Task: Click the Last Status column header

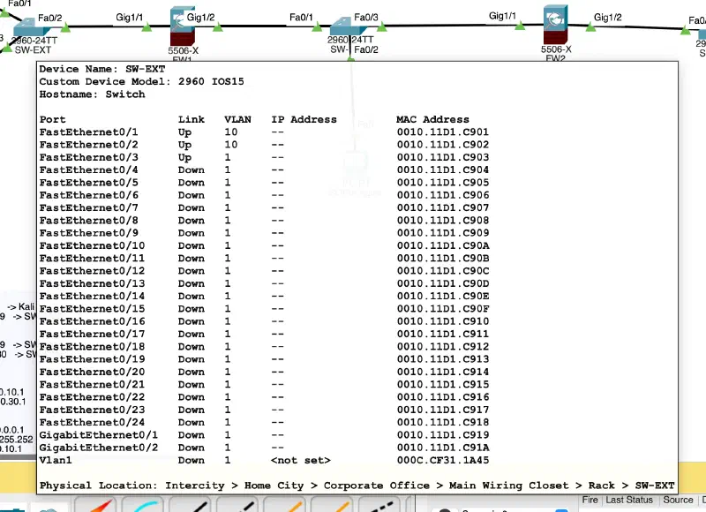Action: coord(629,500)
